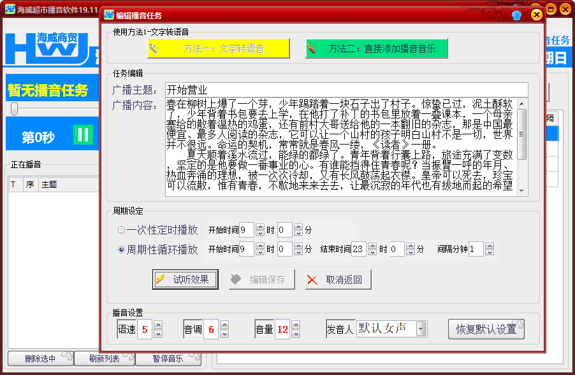Click the 刷新列表 button
Image resolution: width=575 pixels, height=375 pixels.
(103, 358)
